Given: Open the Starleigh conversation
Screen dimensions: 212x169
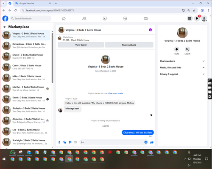Looking at the screenshot, I should [x=26, y=142].
